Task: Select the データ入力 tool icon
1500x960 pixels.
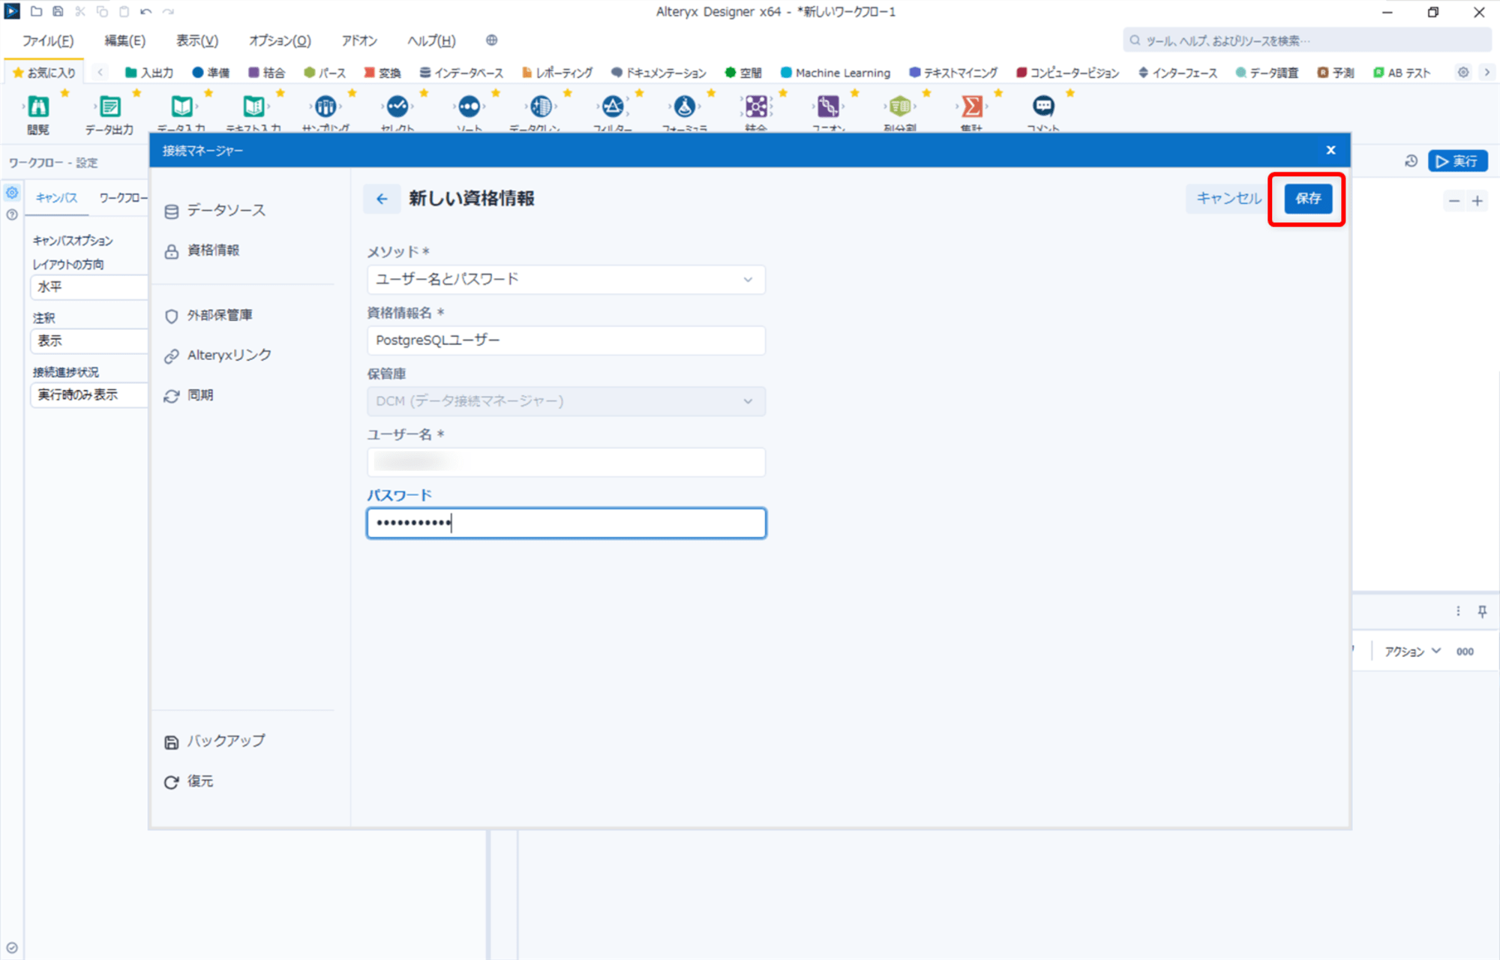Action: click(x=181, y=107)
